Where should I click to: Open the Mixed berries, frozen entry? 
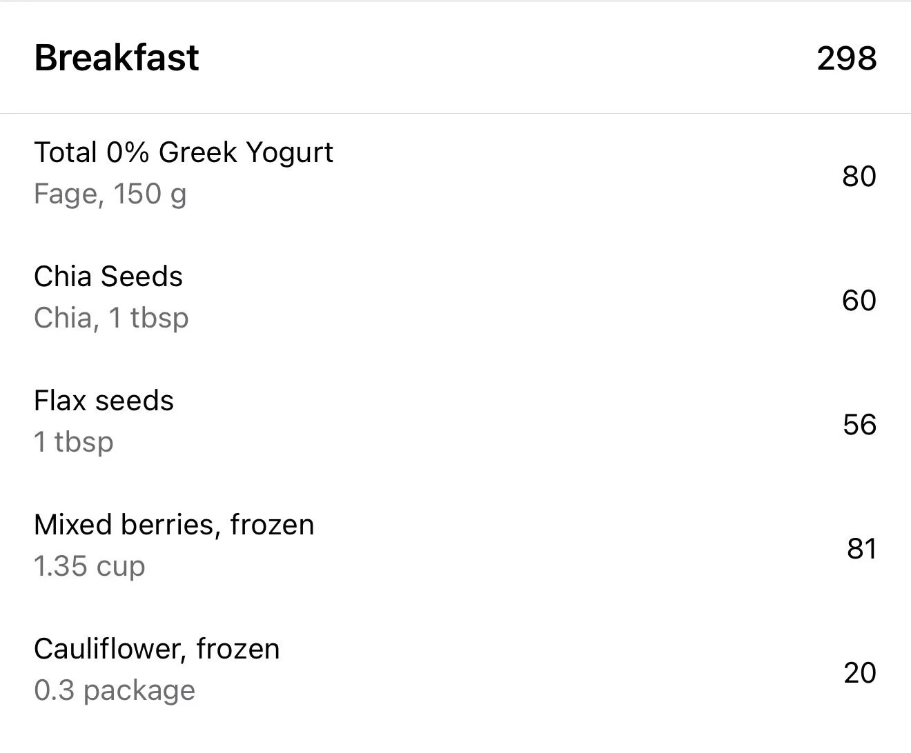pyautogui.click(x=174, y=525)
